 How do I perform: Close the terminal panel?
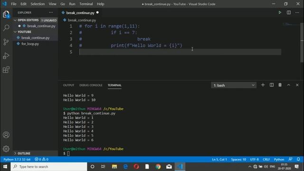(x=297, y=85)
